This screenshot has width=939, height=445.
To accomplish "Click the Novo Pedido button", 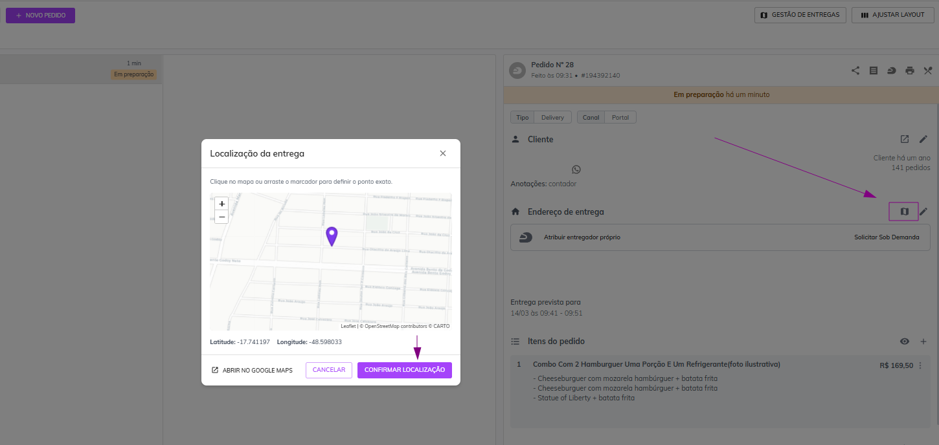I will (x=41, y=15).
